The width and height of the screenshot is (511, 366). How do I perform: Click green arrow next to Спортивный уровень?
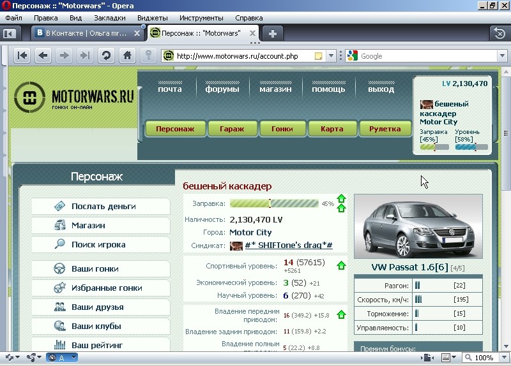pos(341,265)
